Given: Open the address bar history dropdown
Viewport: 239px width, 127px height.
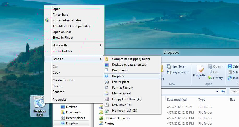Looking at the screenshot, I should (217, 92).
